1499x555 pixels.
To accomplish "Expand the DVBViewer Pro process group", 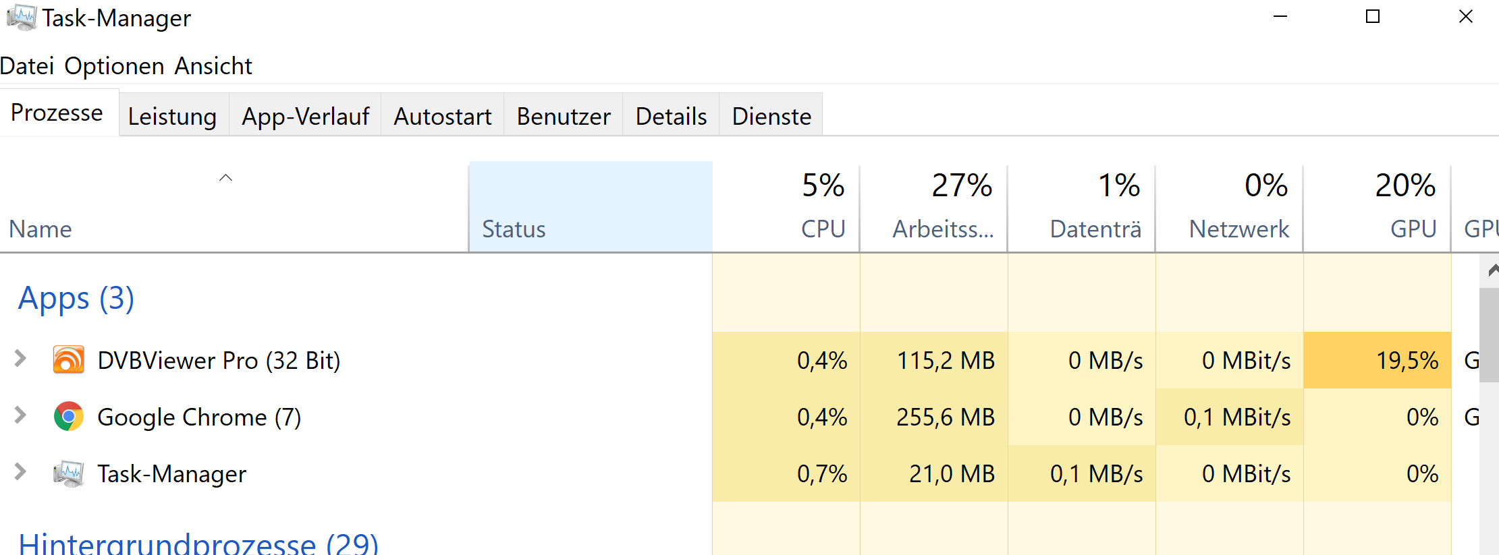I will (20, 359).
